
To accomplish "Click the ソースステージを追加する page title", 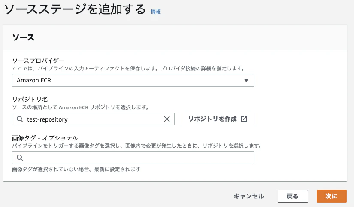I will (75, 9).
